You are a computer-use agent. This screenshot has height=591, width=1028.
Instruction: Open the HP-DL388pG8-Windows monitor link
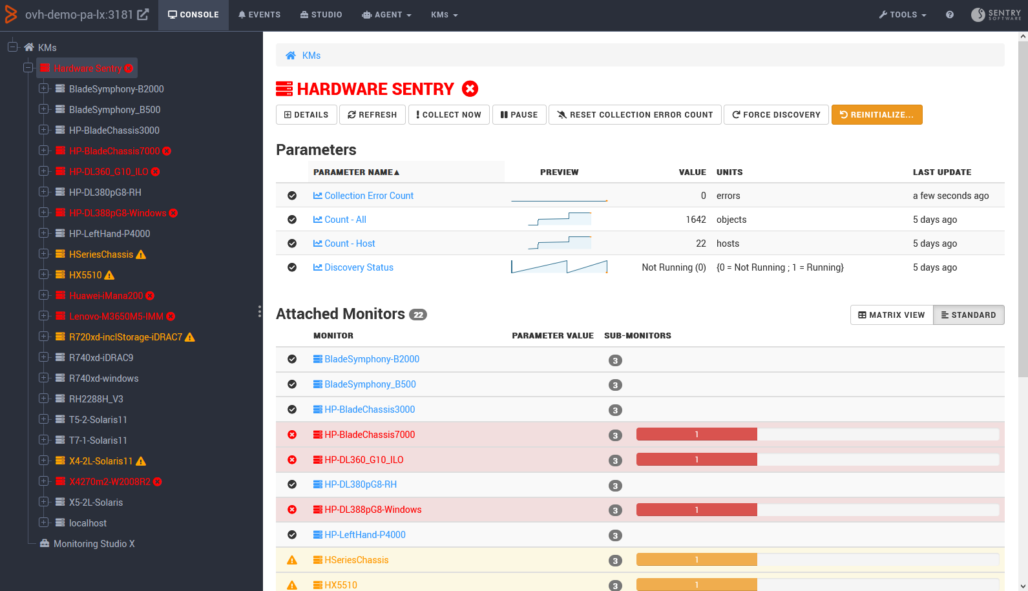pos(373,510)
